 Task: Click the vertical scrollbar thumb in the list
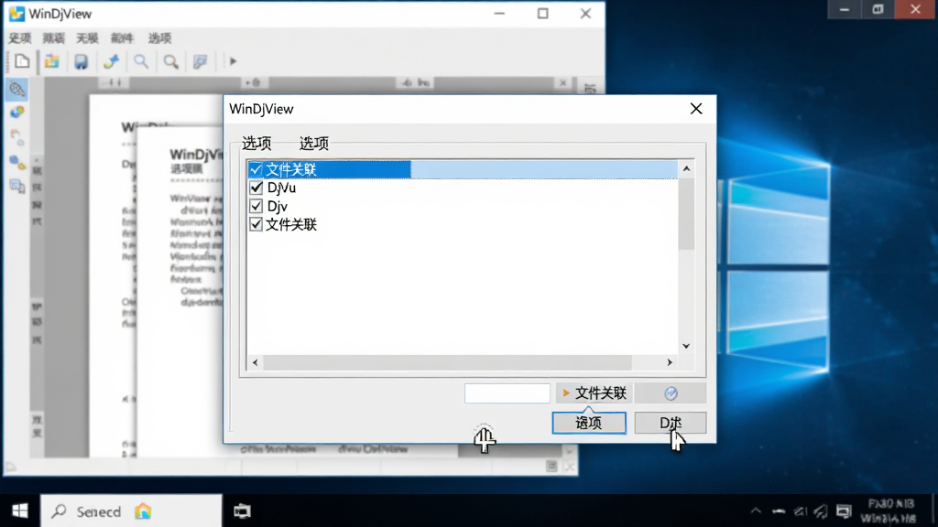686,214
